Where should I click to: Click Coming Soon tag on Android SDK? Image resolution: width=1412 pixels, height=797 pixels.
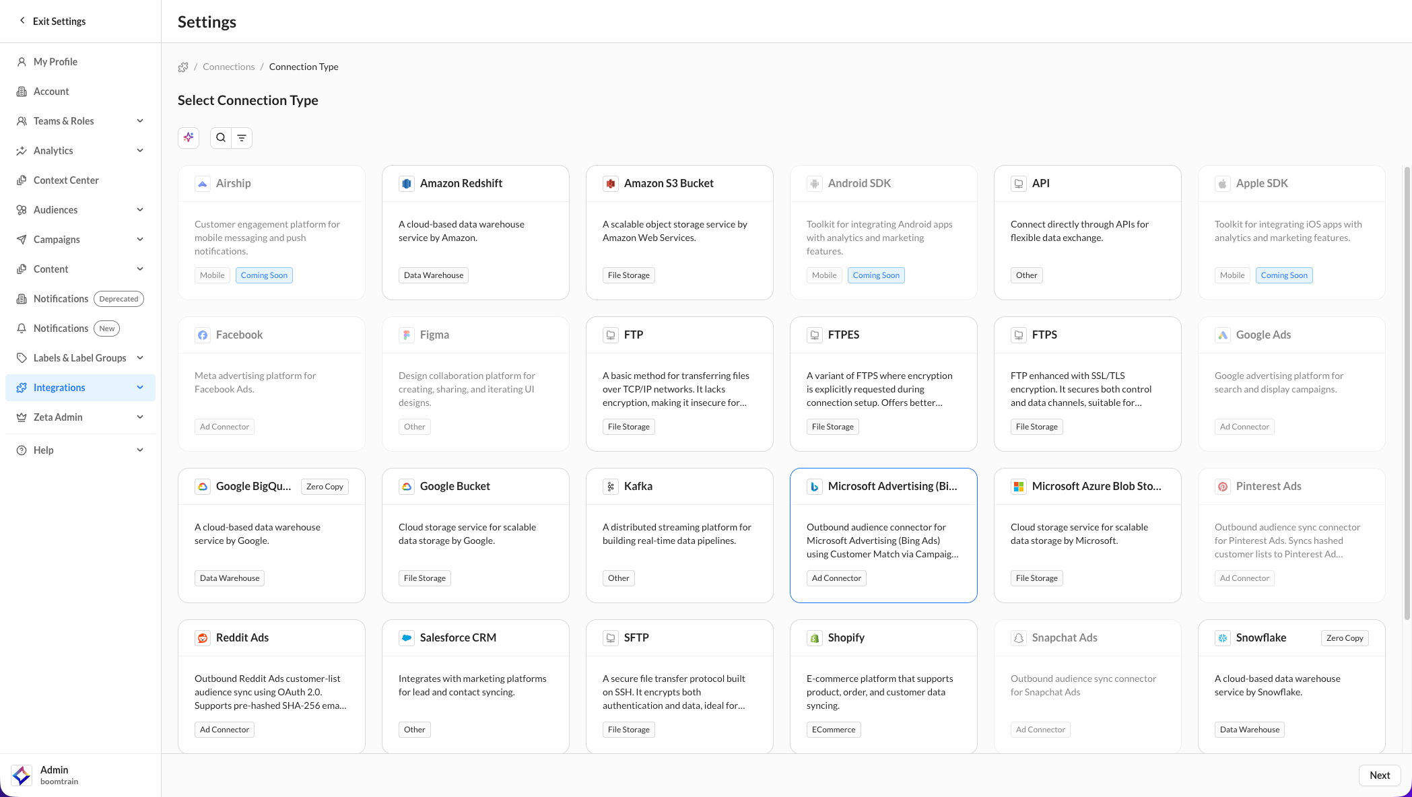(x=876, y=275)
